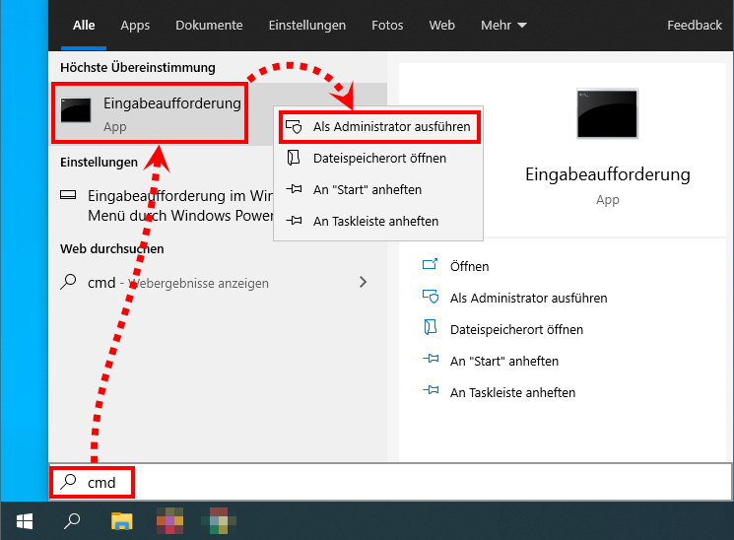Open File Explorer from the taskbar
The width and height of the screenshot is (734, 540).
coord(121,519)
